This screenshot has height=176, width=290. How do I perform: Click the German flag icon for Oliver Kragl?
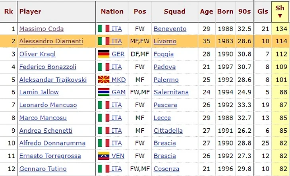[104, 54]
